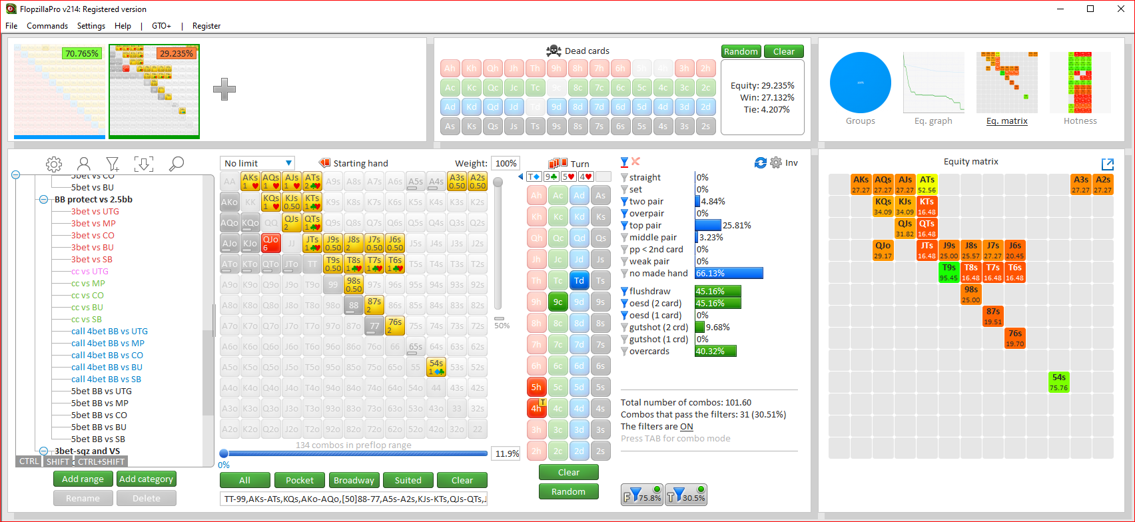Open the Help menu
Image resolution: width=1135 pixels, height=522 pixels.
coord(123,26)
